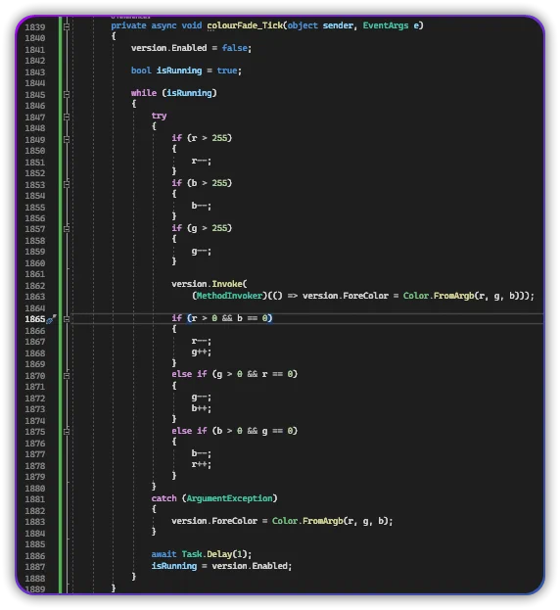Screen dimensions: 560x610
Task: Click the 'private' keyword
Action: [x=128, y=25]
